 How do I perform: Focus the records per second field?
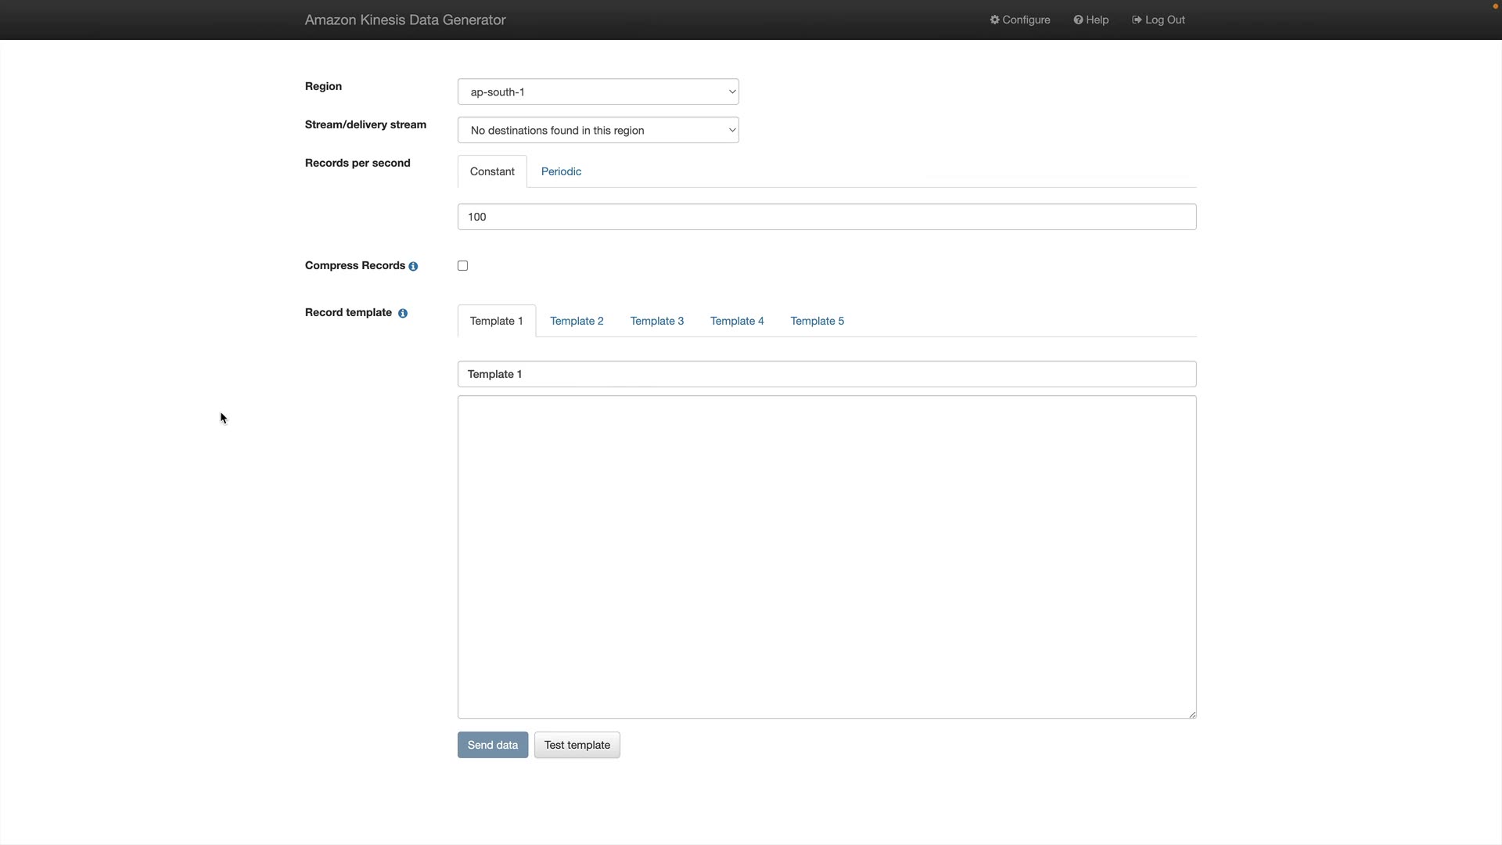pyautogui.click(x=826, y=218)
